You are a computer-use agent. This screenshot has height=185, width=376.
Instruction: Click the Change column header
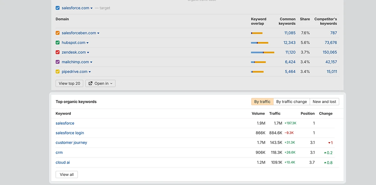click(x=326, y=113)
